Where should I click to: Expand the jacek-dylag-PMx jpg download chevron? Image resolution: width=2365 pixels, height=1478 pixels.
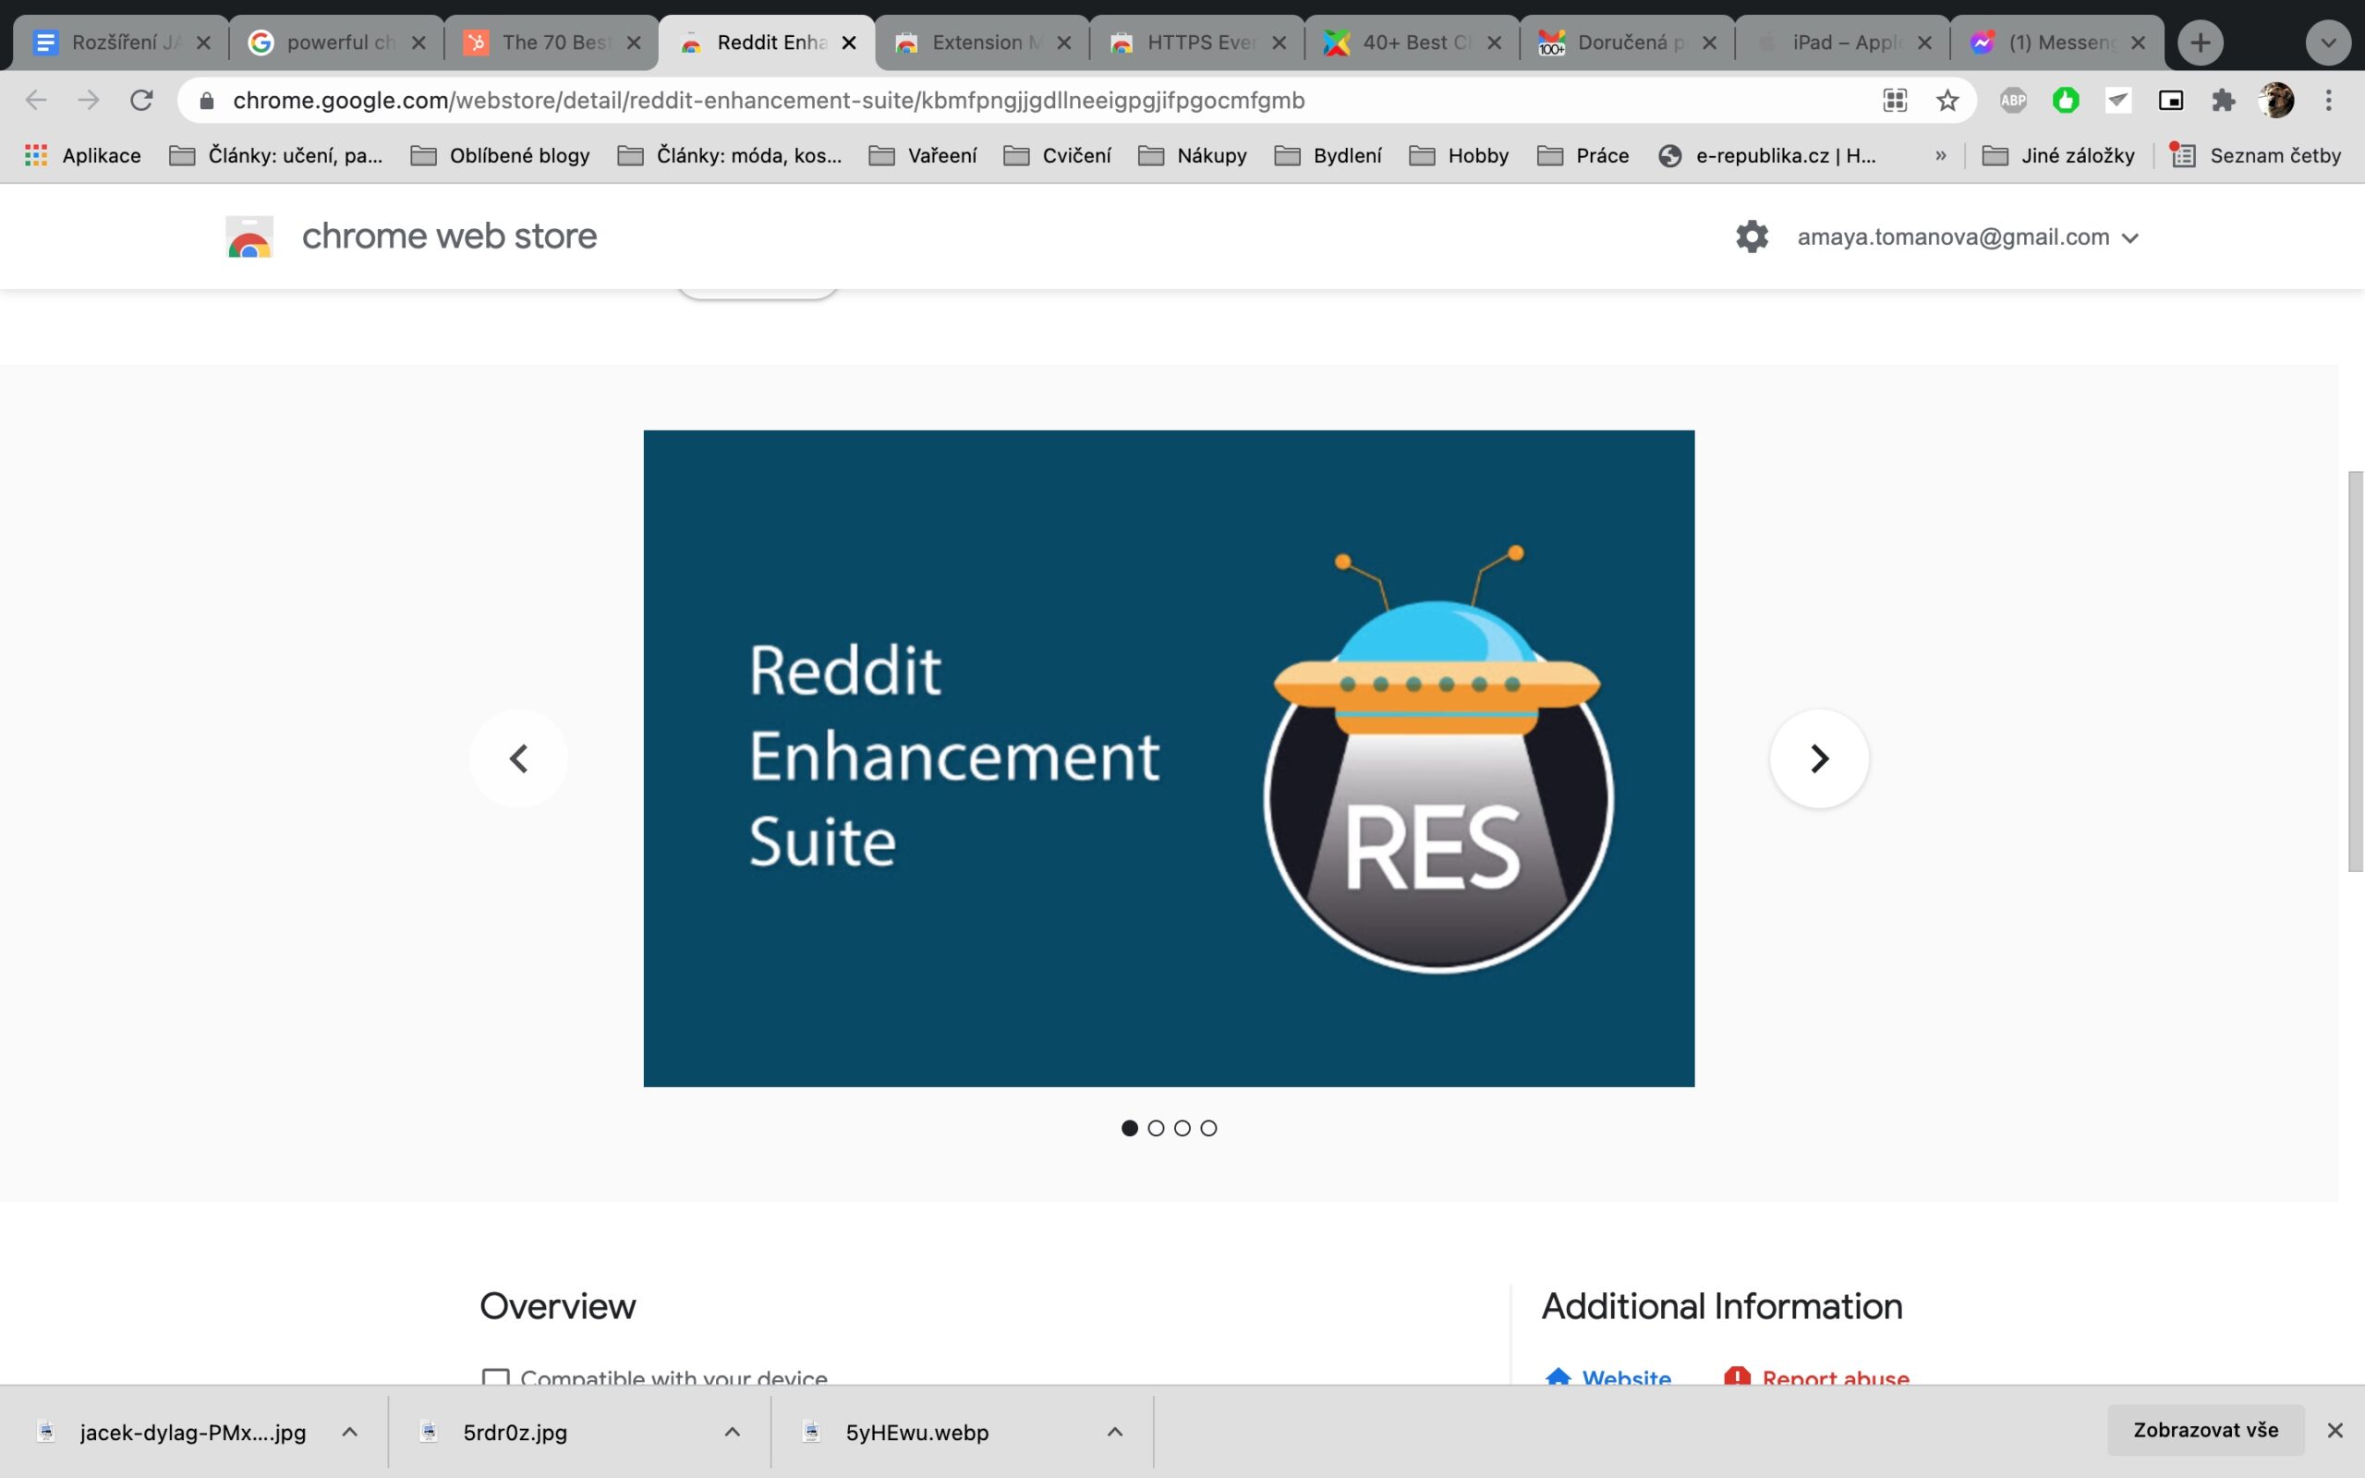349,1431
